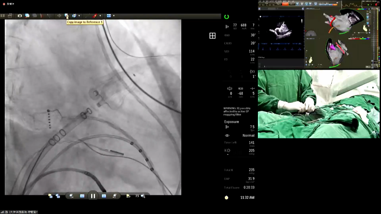Click the green circular status indicator icon
381x214 pixels.
pos(227,17)
